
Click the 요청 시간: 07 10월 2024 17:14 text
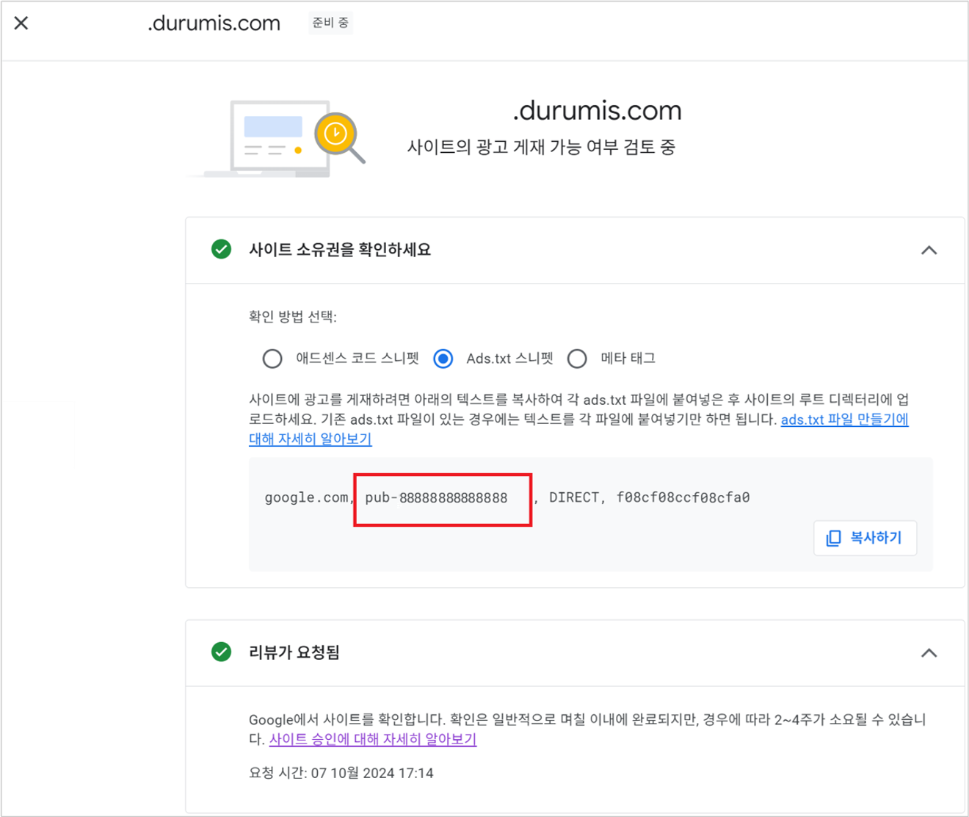point(341,773)
